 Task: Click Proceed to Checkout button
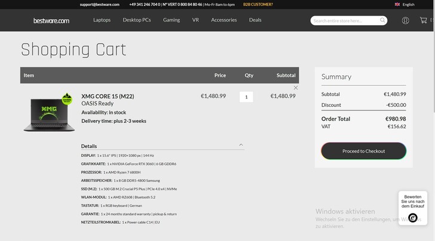coord(363,151)
